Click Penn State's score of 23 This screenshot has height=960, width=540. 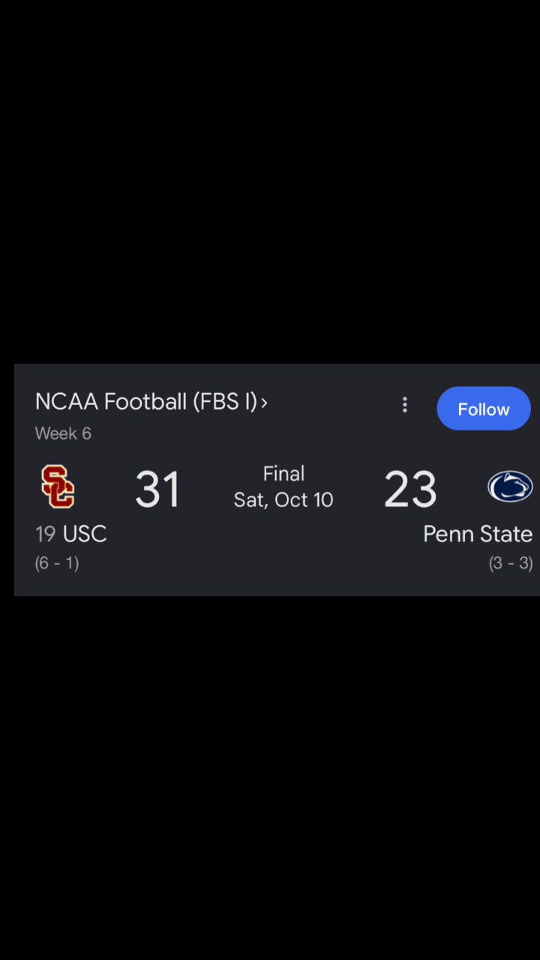pyautogui.click(x=410, y=490)
